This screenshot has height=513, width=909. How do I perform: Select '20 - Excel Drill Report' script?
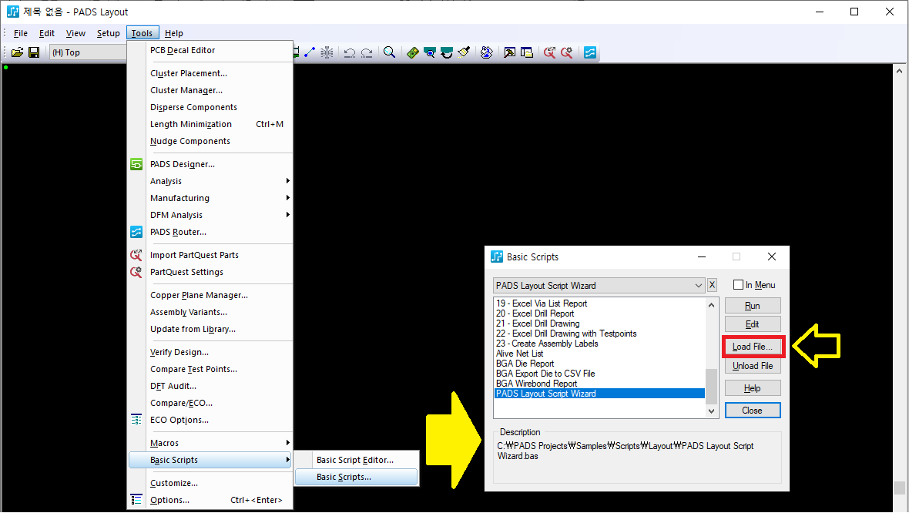click(599, 313)
